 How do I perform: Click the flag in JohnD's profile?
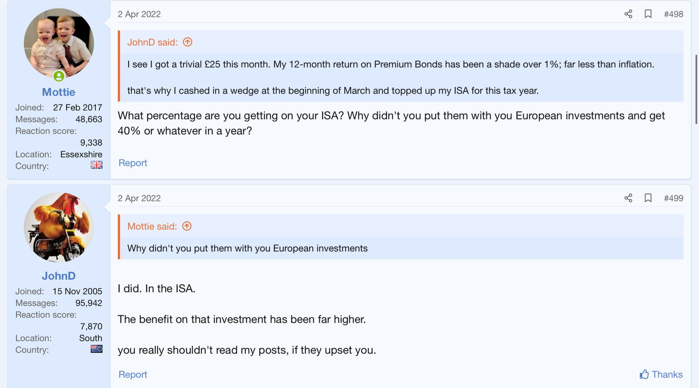point(97,349)
